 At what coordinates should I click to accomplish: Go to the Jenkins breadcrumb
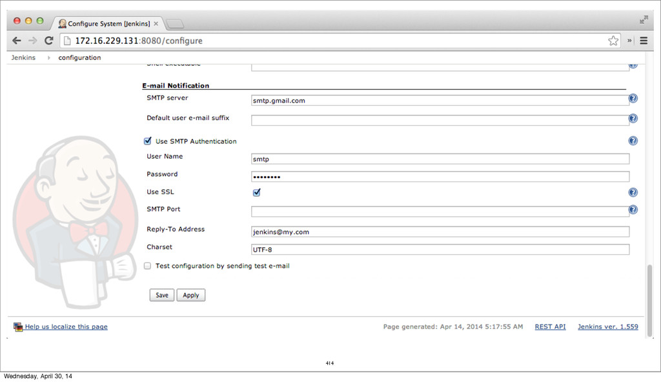[23, 57]
